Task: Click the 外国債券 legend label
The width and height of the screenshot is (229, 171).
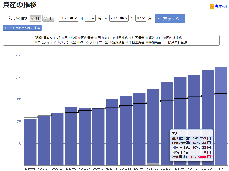Action: [x=138, y=38]
